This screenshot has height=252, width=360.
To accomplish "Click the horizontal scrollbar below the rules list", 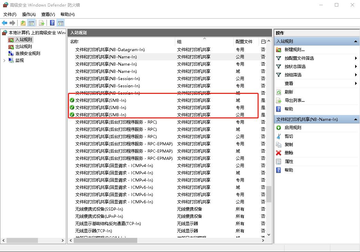I will click(103, 240).
